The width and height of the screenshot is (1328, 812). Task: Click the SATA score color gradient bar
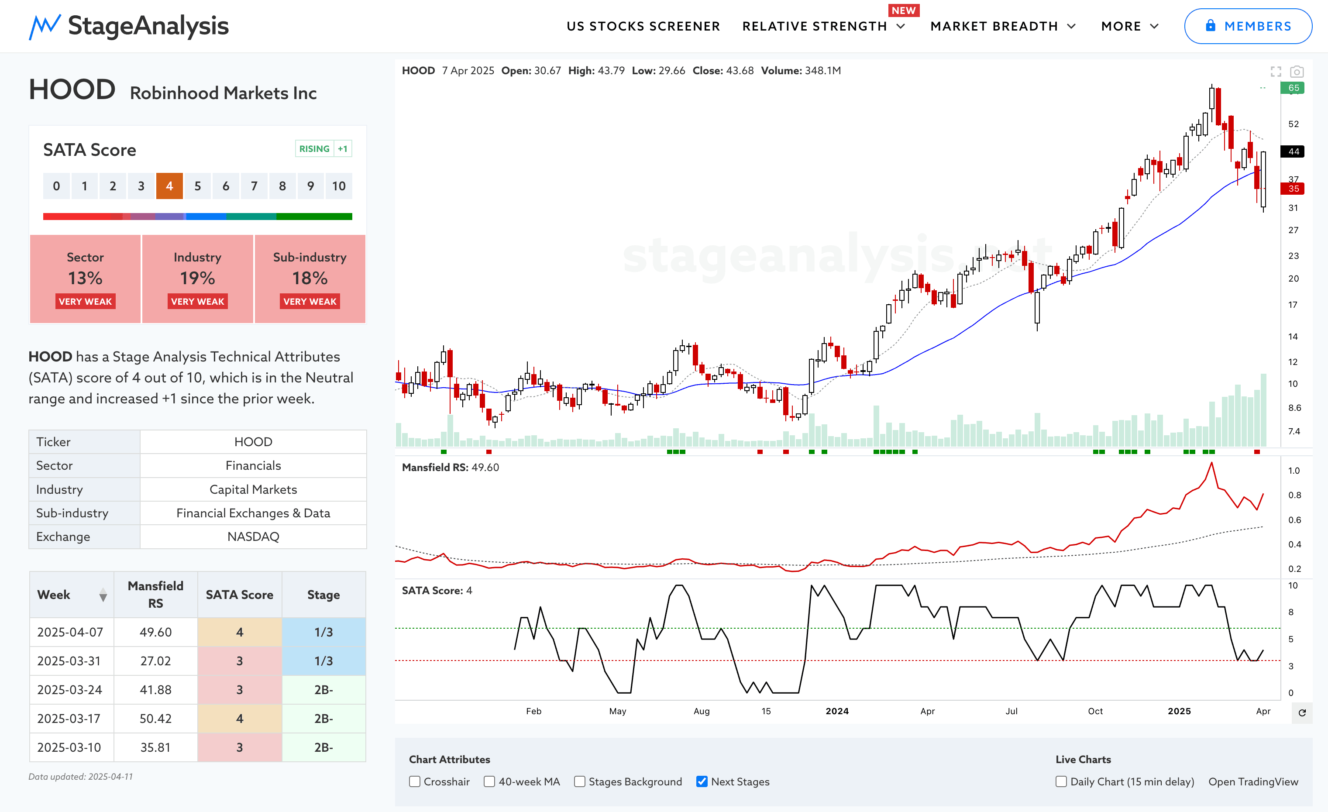point(197,217)
